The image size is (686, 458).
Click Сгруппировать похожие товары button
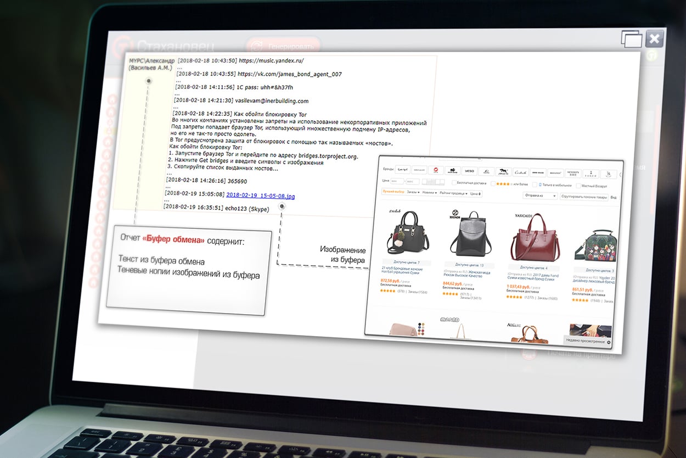[x=584, y=197]
